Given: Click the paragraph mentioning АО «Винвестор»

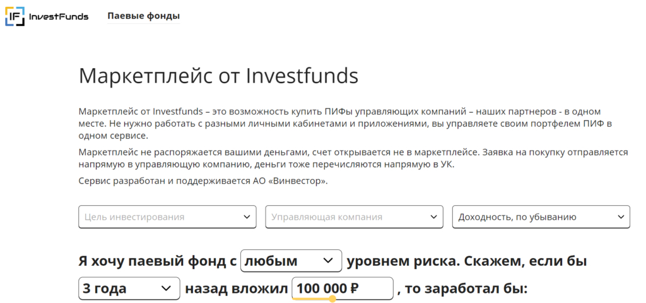Looking at the screenshot, I should click(203, 181).
